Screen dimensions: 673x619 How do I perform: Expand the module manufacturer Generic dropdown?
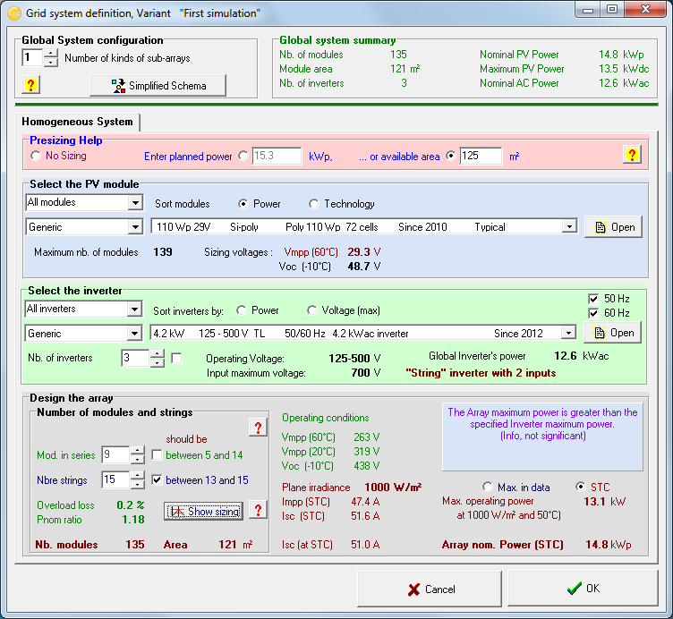(x=135, y=227)
